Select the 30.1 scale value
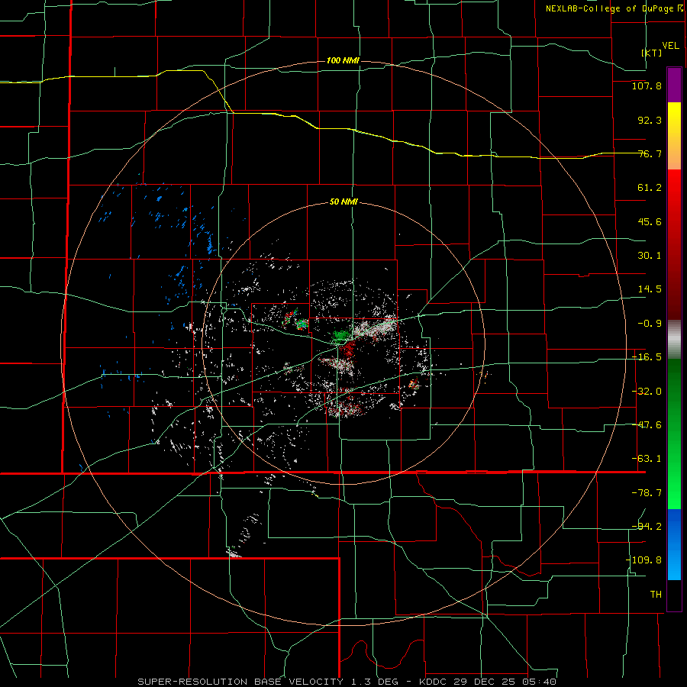Viewport: 687px width, 687px height. pyautogui.click(x=650, y=256)
